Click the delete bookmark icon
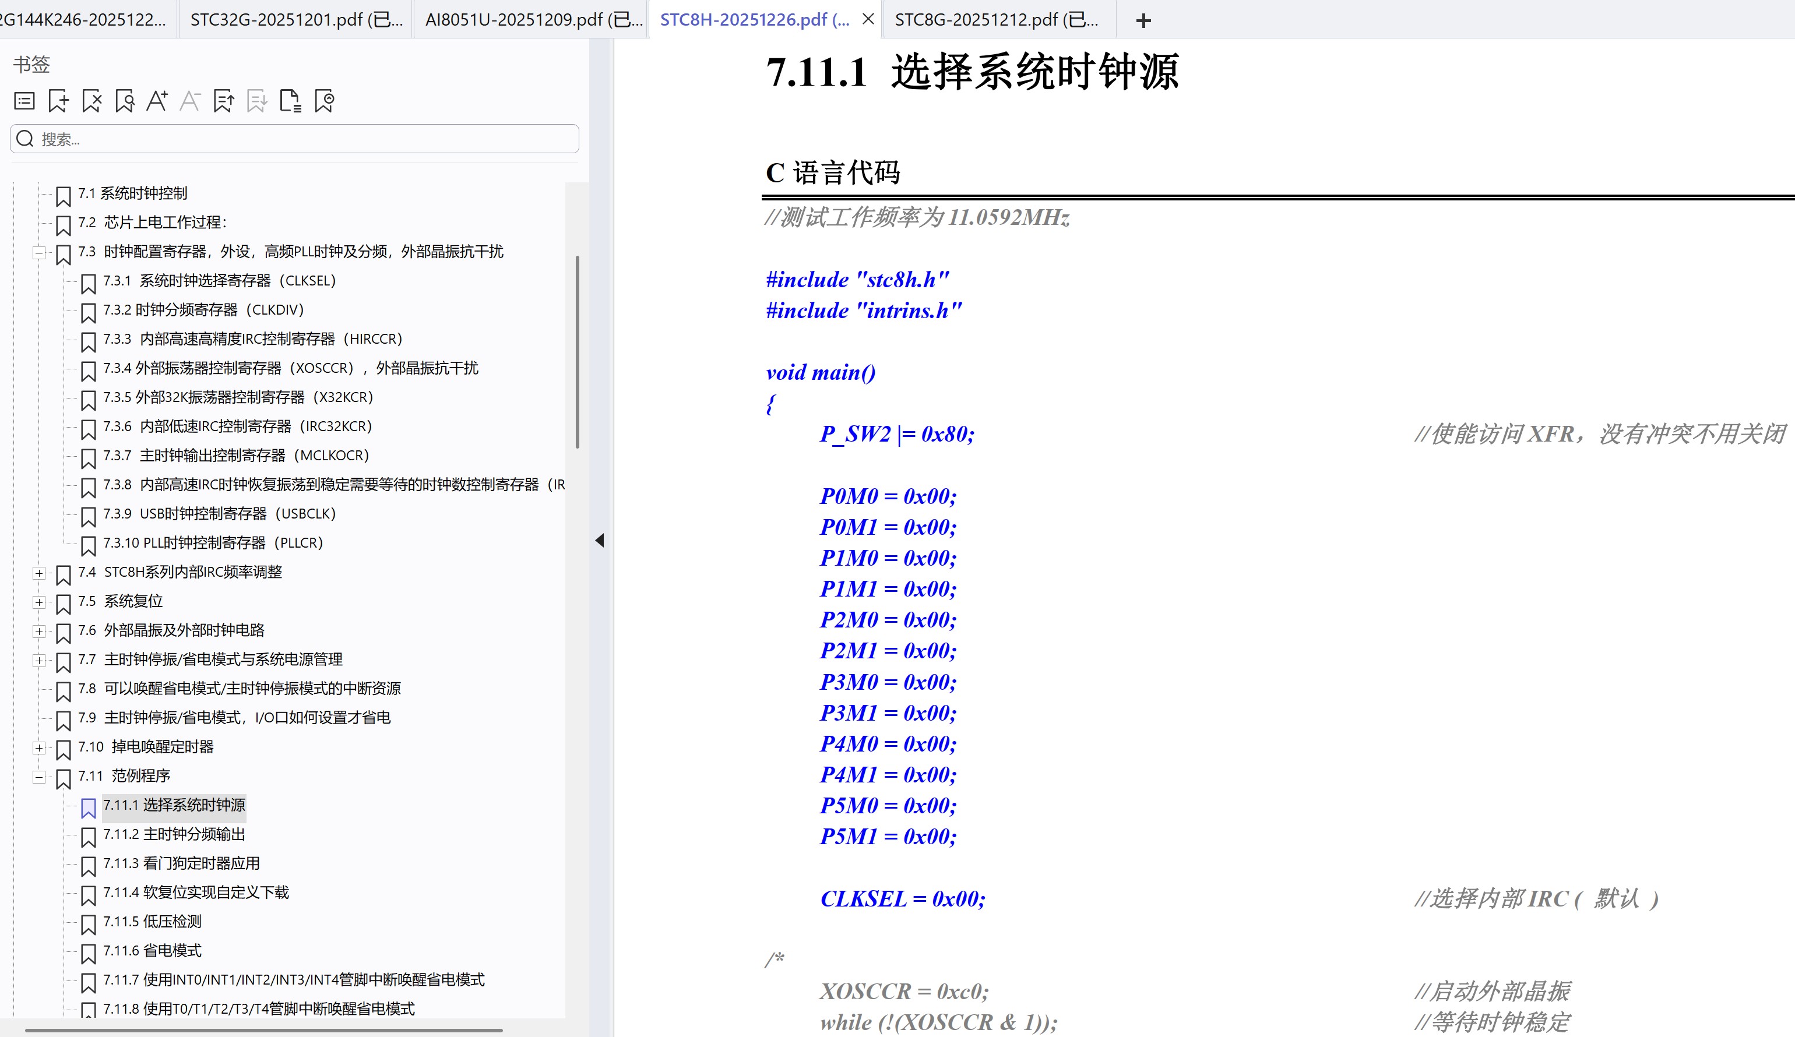This screenshot has width=1795, height=1037. (91, 101)
